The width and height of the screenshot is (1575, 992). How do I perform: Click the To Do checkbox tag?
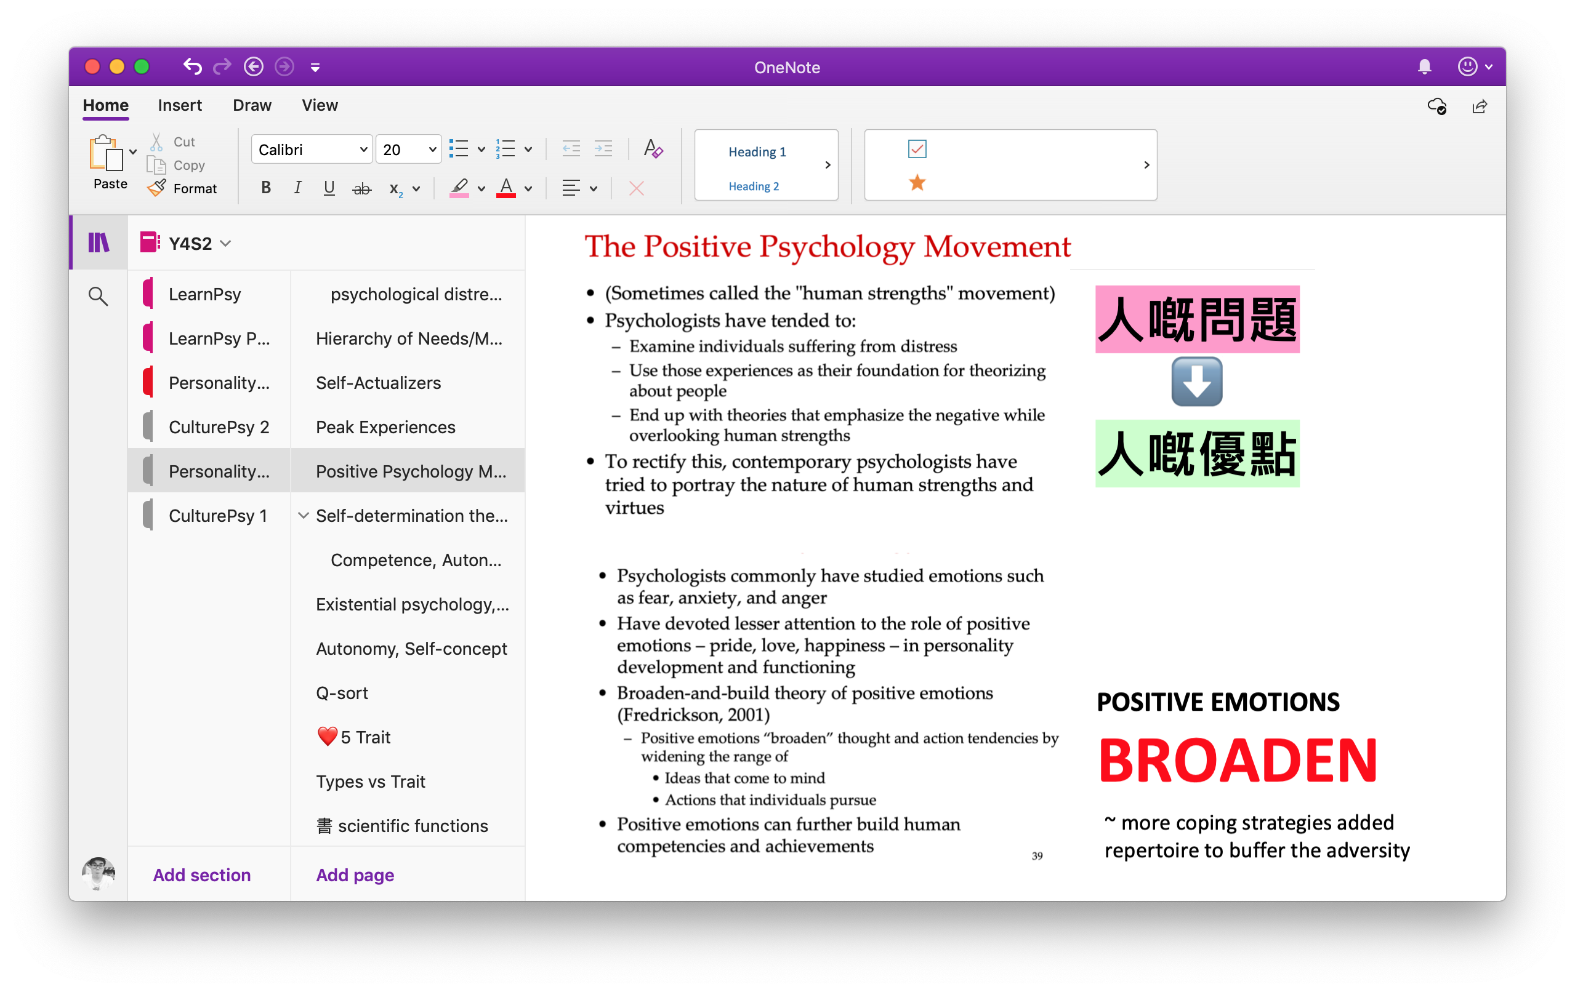[x=917, y=148]
